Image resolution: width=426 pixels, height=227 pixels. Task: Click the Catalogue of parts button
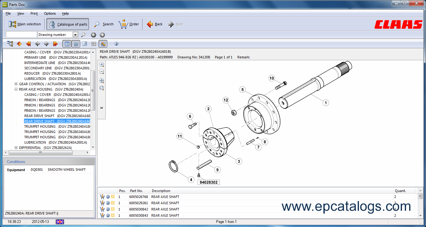68,24
